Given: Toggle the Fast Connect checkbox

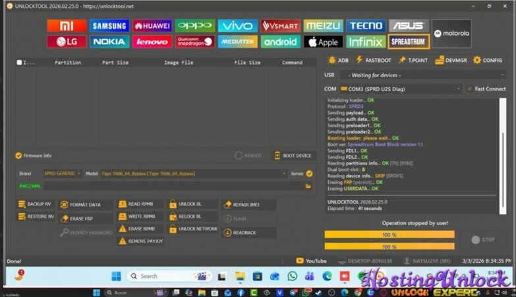Looking at the screenshot, I should (x=469, y=88).
